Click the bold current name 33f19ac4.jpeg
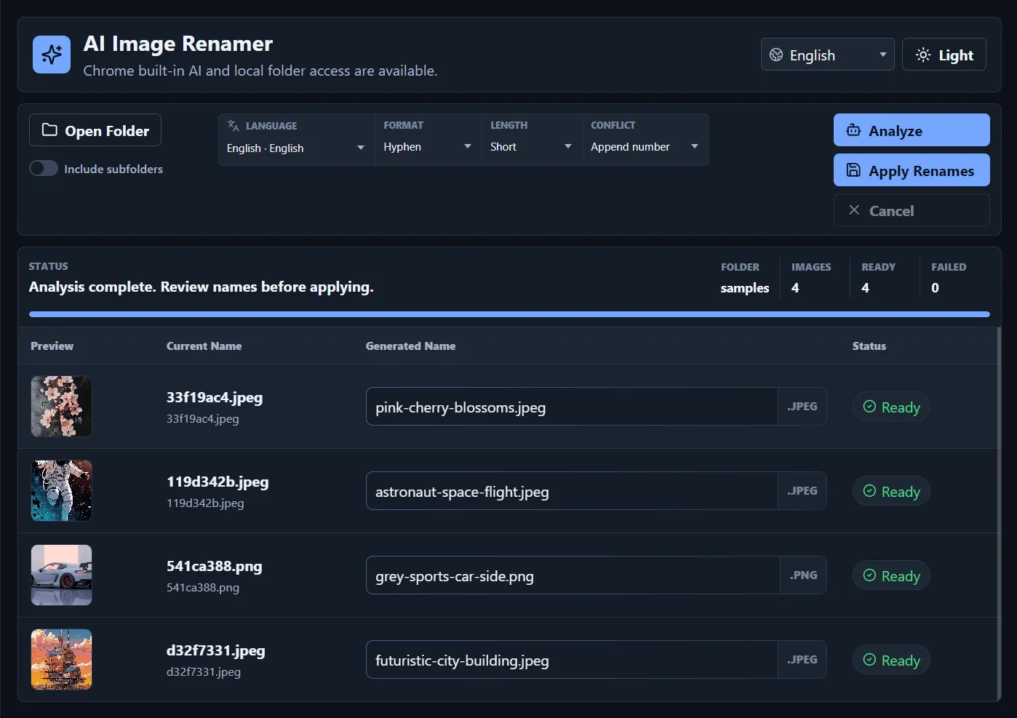Image resolution: width=1017 pixels, height=718 pixels. (x=215, y=397)
